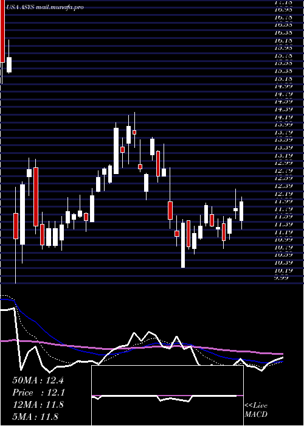Screen dimensions: 304x426
Task: Click the 12.19 price axis label
Action: coord(283,194)
